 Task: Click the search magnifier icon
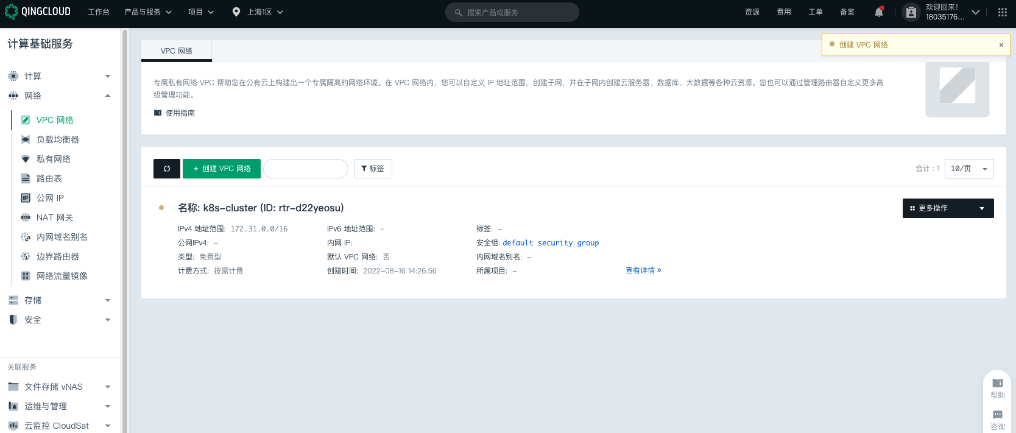458,12
